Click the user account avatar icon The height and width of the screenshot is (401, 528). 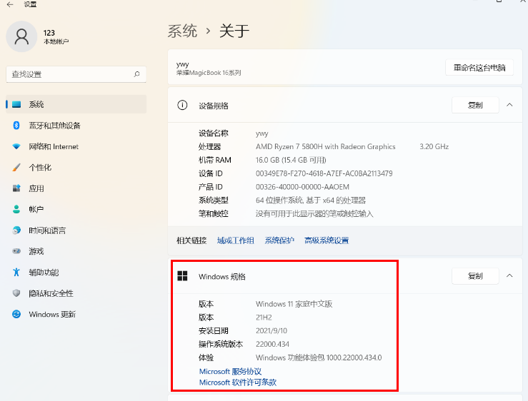tap(21, 36)
